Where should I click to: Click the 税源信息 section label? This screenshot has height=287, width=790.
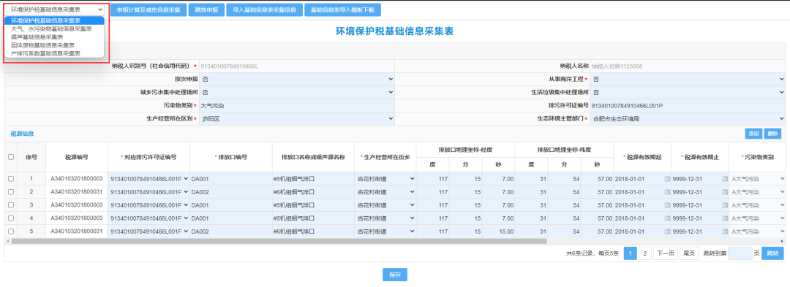pos(22,133)
